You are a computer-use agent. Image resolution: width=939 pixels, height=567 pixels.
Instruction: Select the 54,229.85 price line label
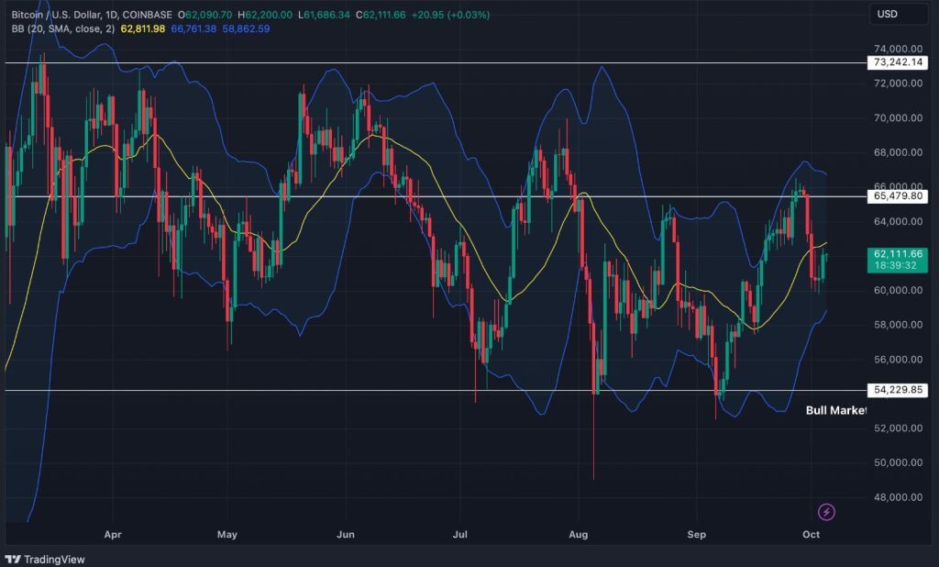(x=897, y=390)
